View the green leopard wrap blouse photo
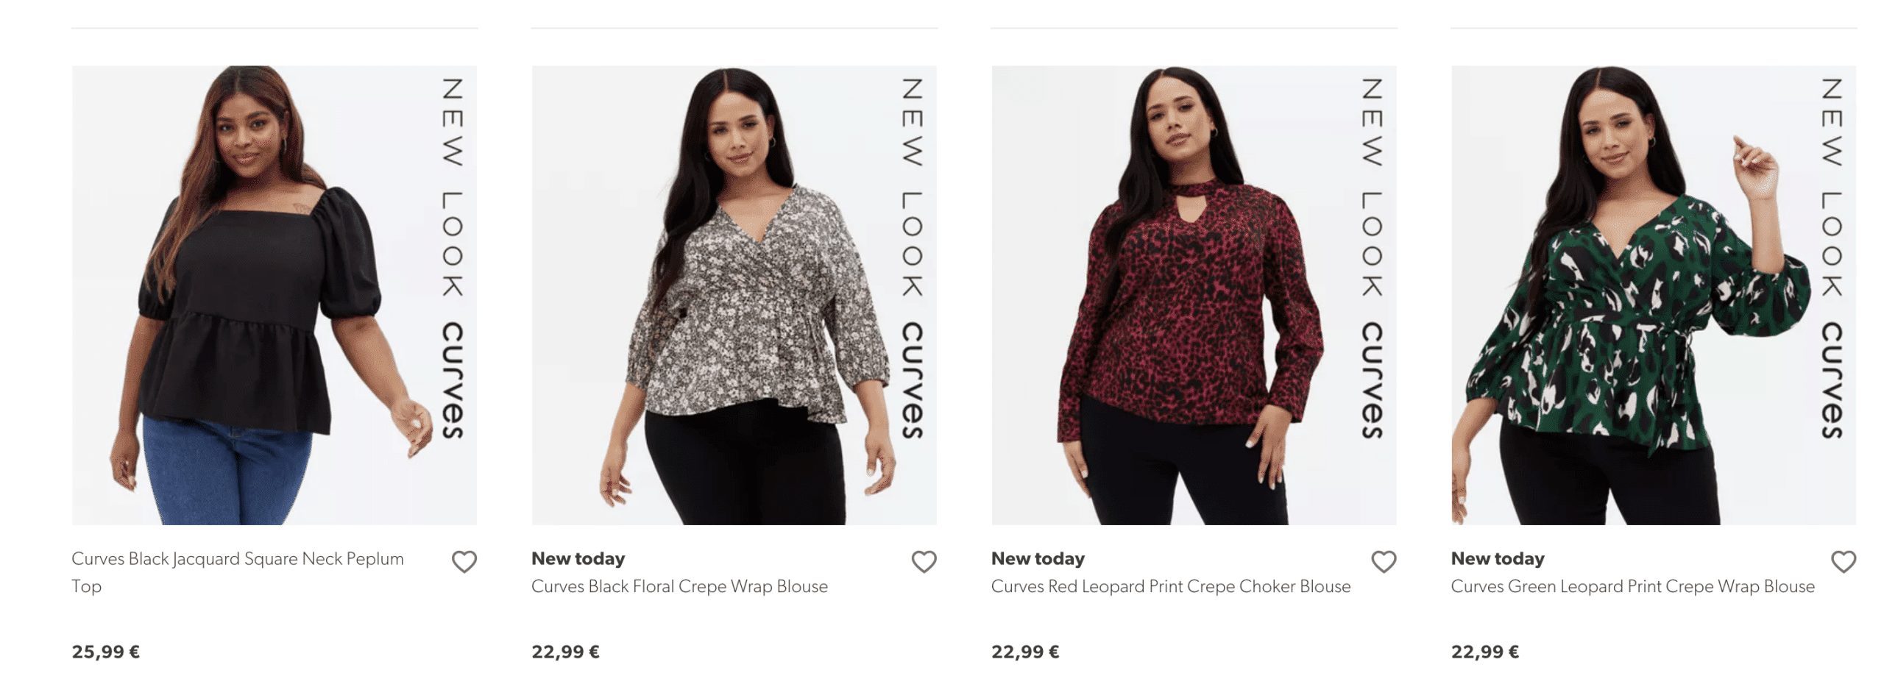The height and width of the screenshot is (687, 1884). (x=1619, y=294)
